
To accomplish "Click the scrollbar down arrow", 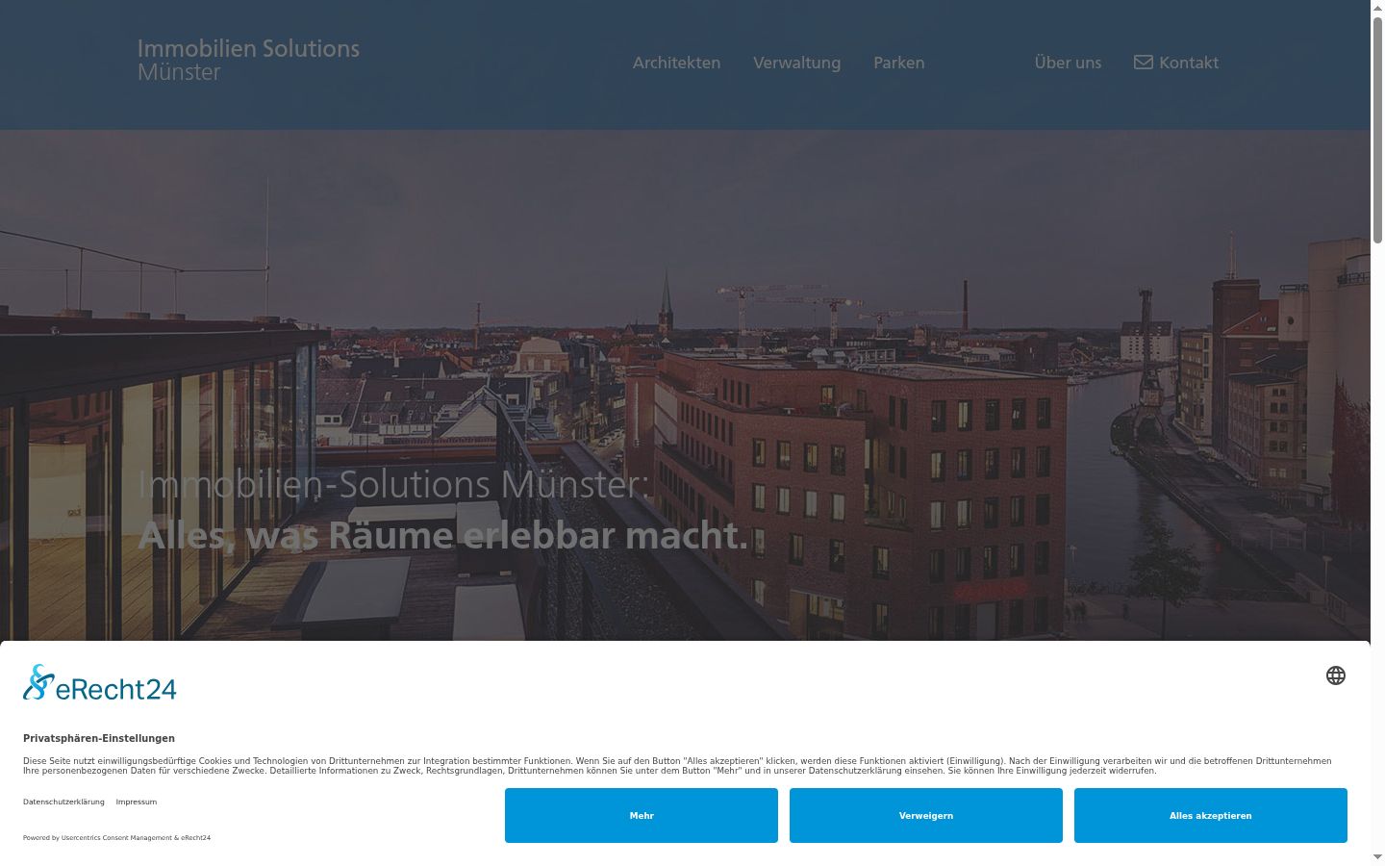I will coord(1377,856).
